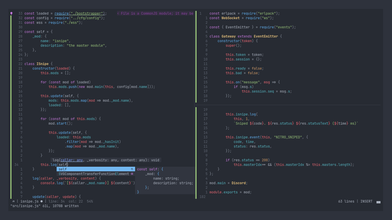
Task: Click 'this.isnipe.event(this, "NITRO_SNIPED", {' line
Action: (x=267, y=137)
